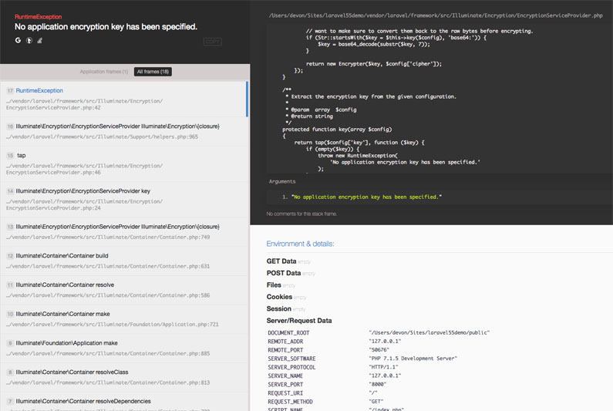Open frame 8 Container resolveClass

pyautogui.click(x=125, y=377)
